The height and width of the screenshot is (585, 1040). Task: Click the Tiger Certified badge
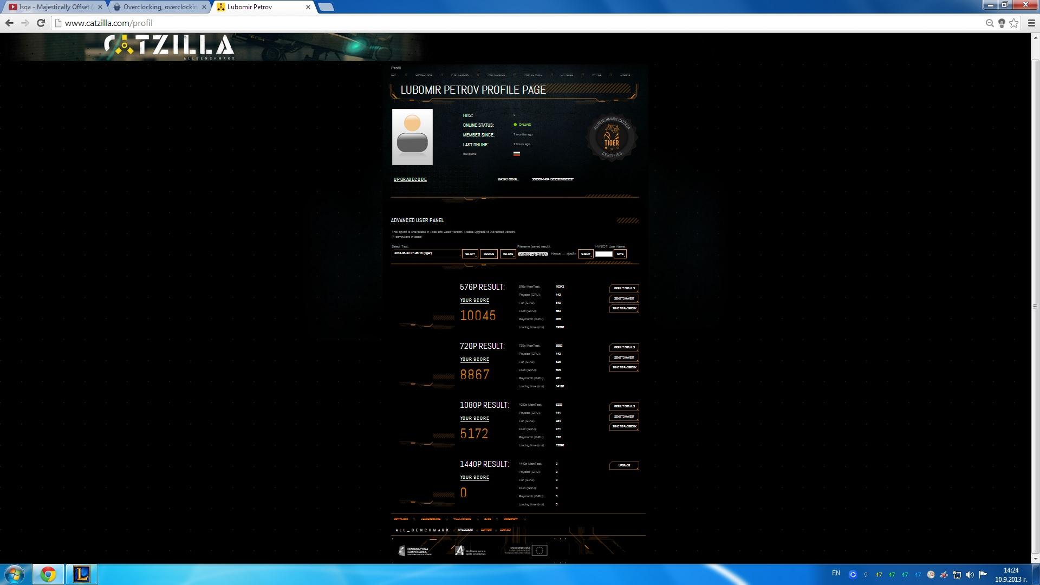pyautogui.click(x=612, y=138)
